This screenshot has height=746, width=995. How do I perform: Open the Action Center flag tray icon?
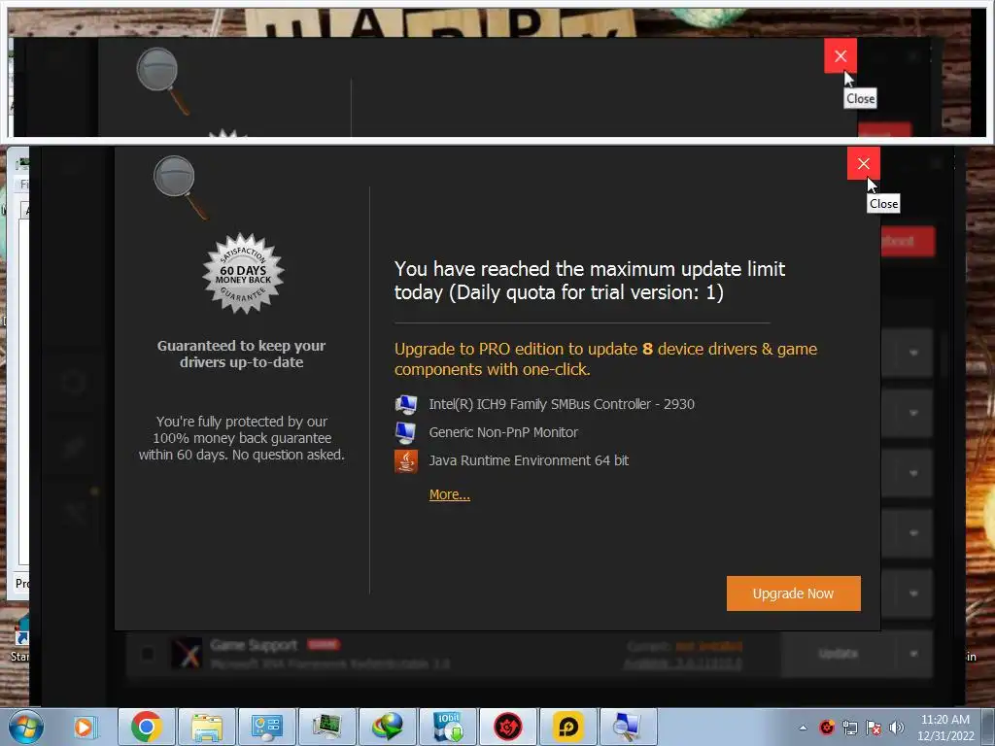click(874, 728)
